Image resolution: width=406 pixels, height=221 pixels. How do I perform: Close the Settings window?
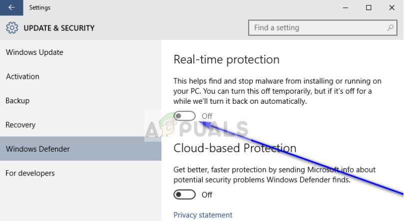[x=392, y=7]
